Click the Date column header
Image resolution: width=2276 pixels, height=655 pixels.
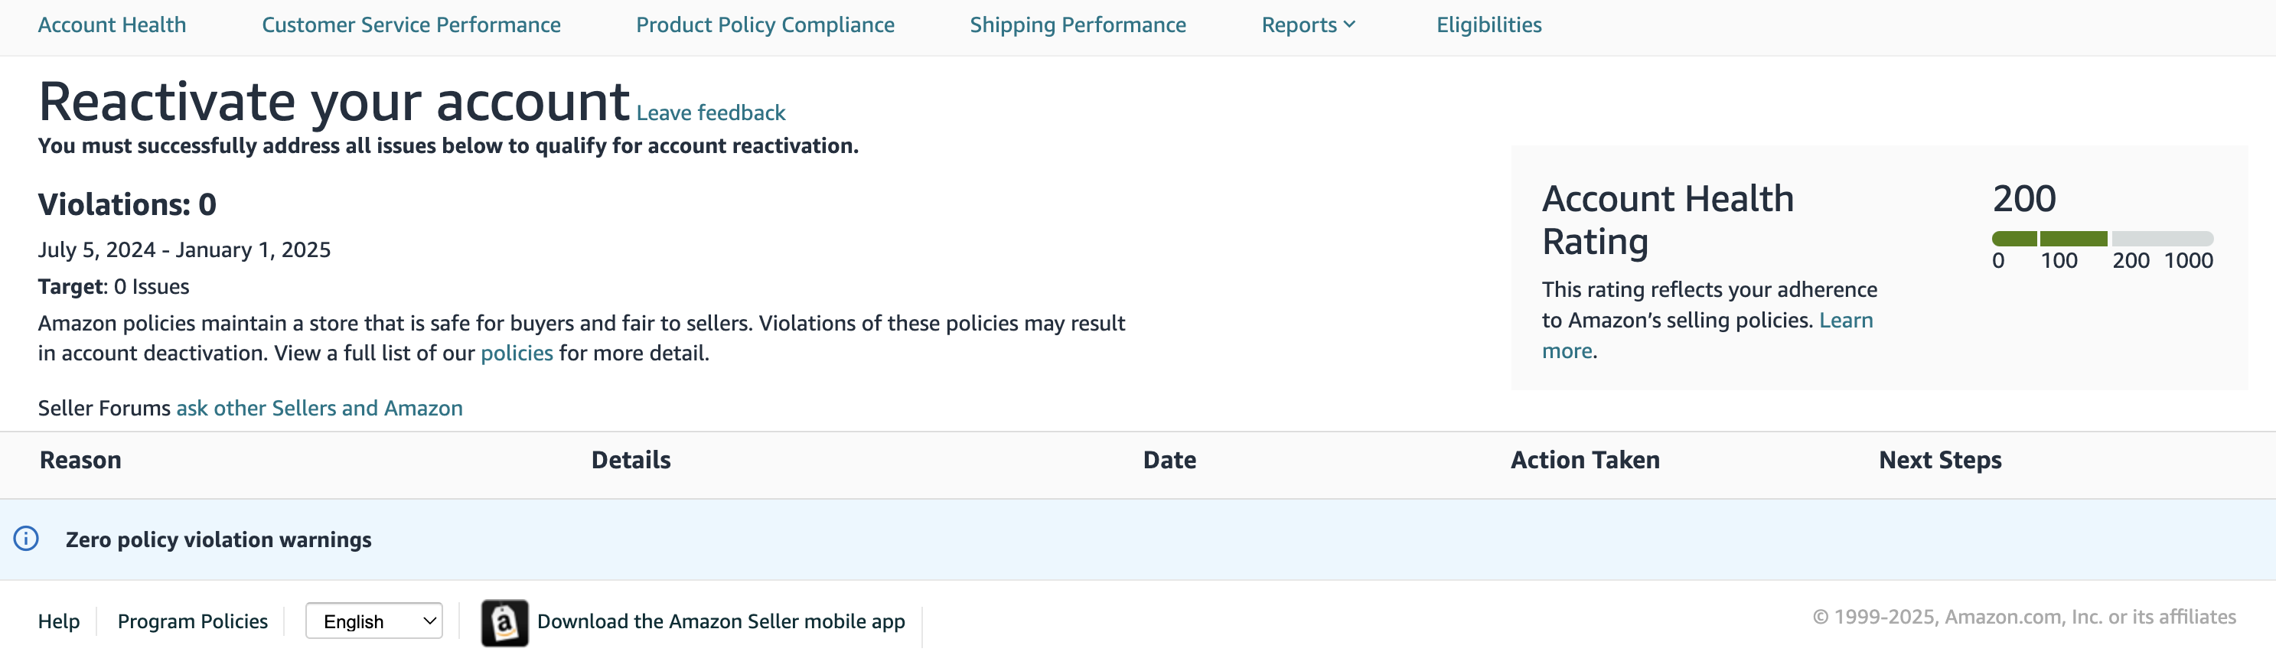[1169, 460]
